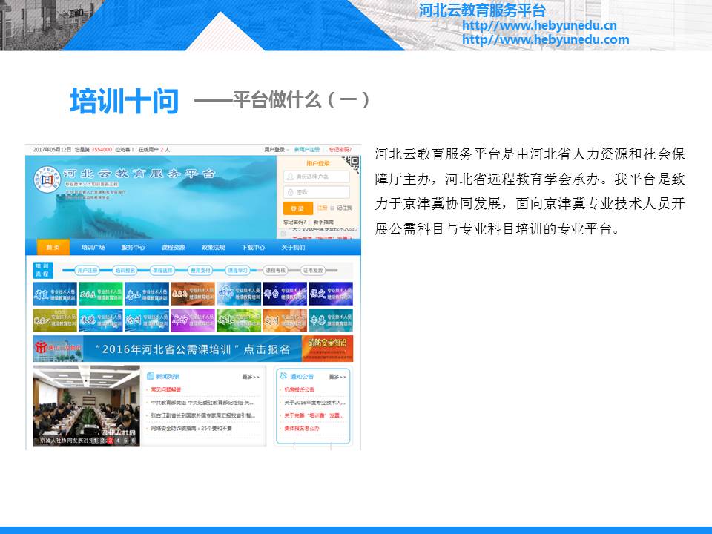
Task: Click the 证书发放 step in 培训流程
Action: point(313,271)
